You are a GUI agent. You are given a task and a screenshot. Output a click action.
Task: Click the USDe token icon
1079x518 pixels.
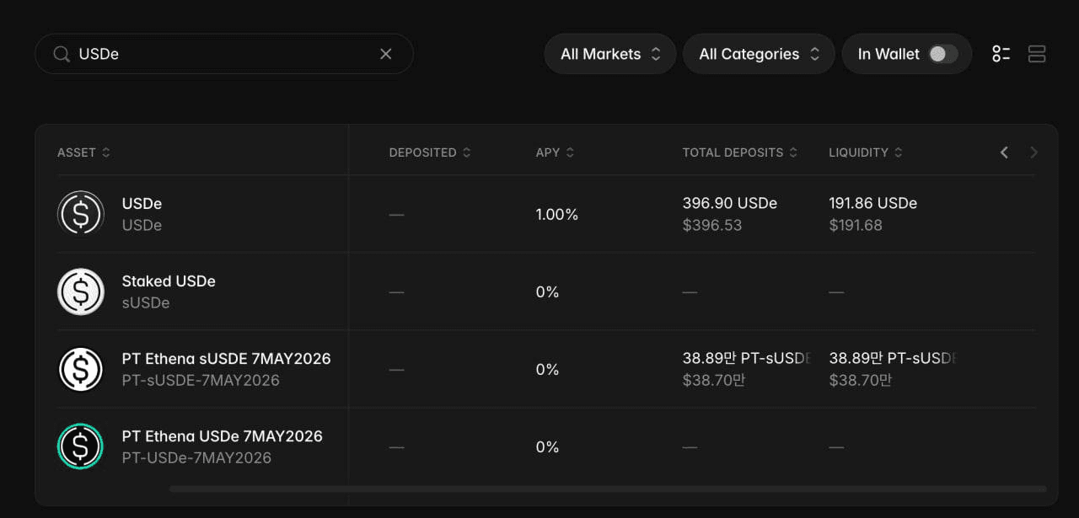[80, 213]
